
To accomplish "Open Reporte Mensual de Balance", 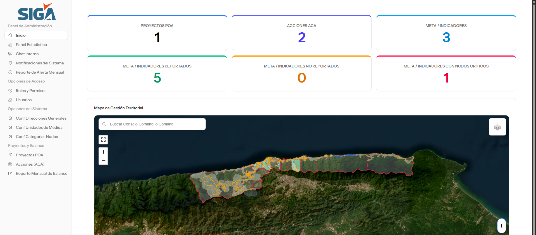I will [x=41, y=173].
